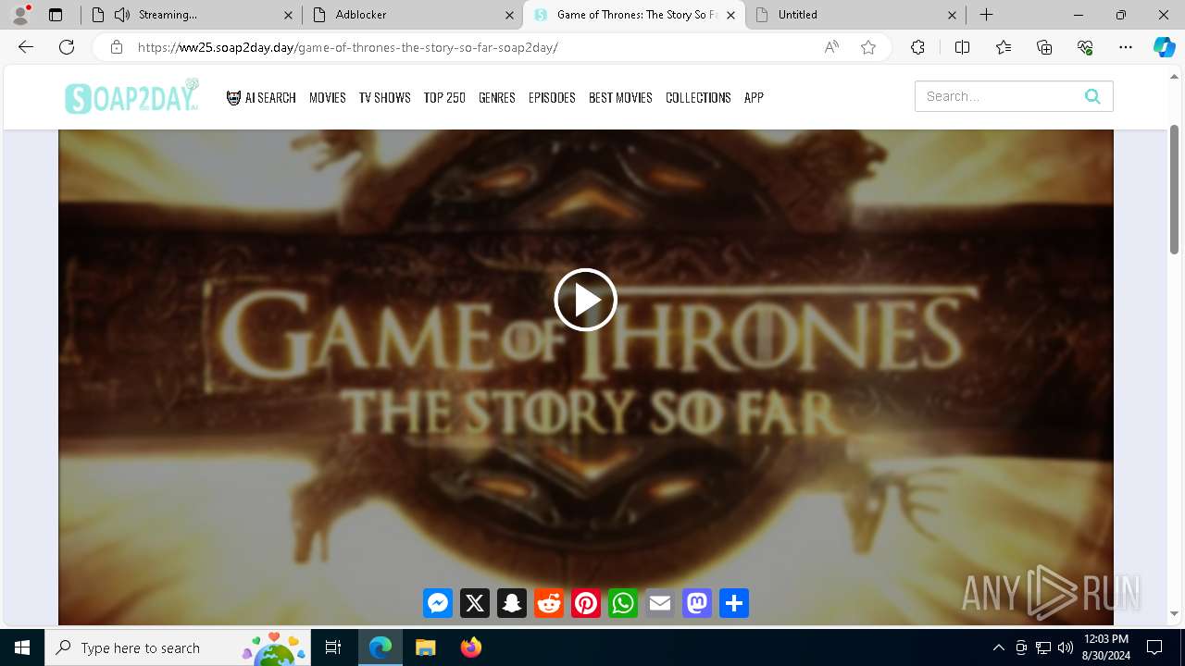Share via Messenger icon
Viewport: 1185px width, 666px height.
(x=438, y=603)
